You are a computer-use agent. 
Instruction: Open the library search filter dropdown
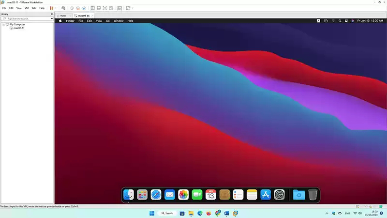point(52,18)
